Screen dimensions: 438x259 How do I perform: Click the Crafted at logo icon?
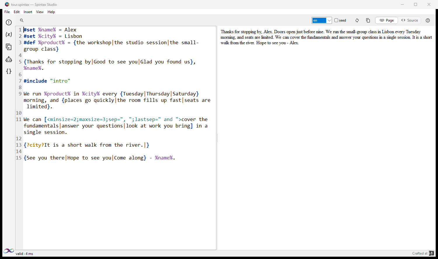431,253
